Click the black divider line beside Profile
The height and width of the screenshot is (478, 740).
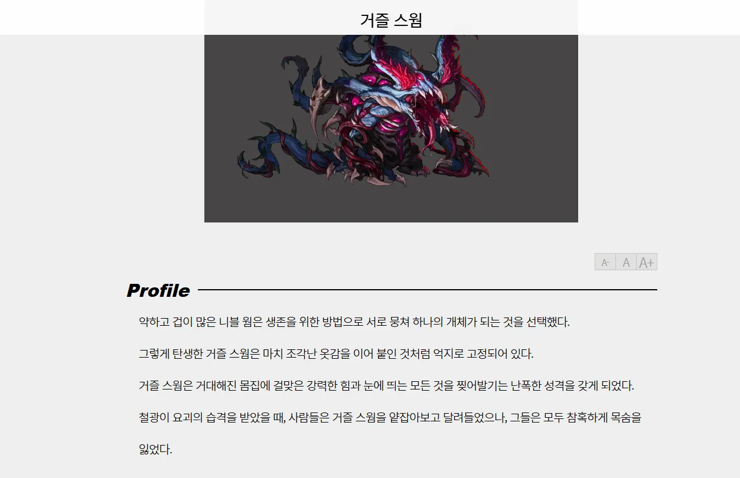coord(428,290)
